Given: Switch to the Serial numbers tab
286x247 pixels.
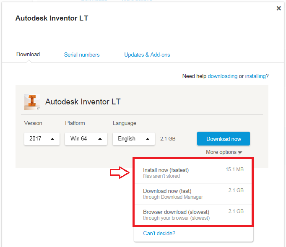Looking at the screenshot, I should coord(82,55).
